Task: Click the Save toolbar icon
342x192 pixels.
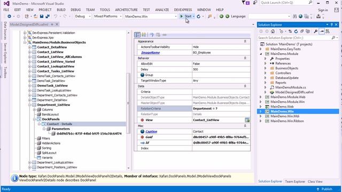Action: pos(42,17)
